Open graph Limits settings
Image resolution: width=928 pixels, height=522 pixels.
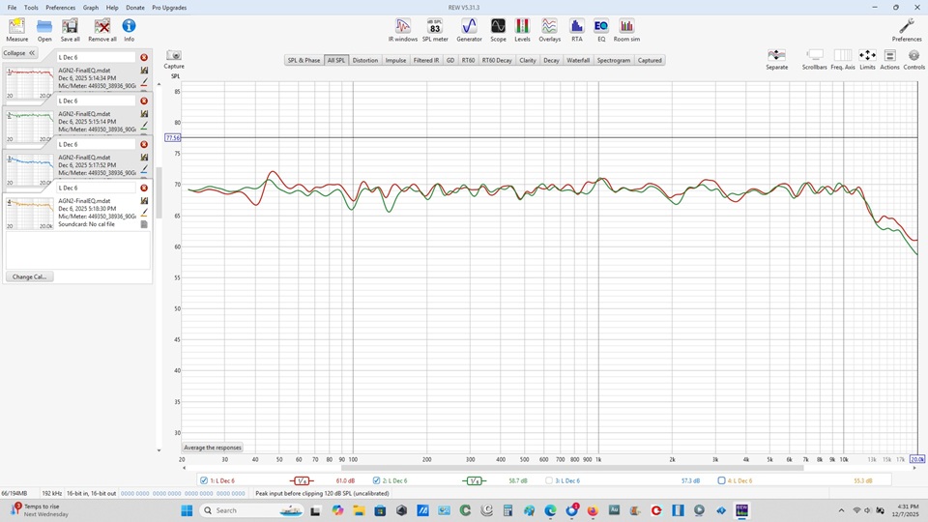867,56
